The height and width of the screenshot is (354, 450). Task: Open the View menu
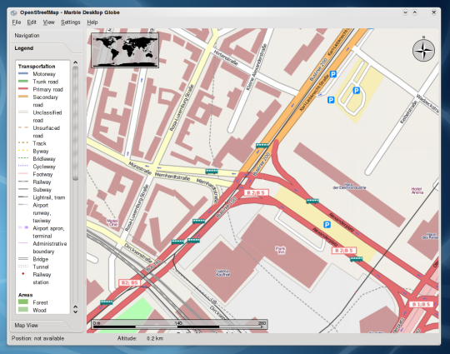click(x=48, y=22)
